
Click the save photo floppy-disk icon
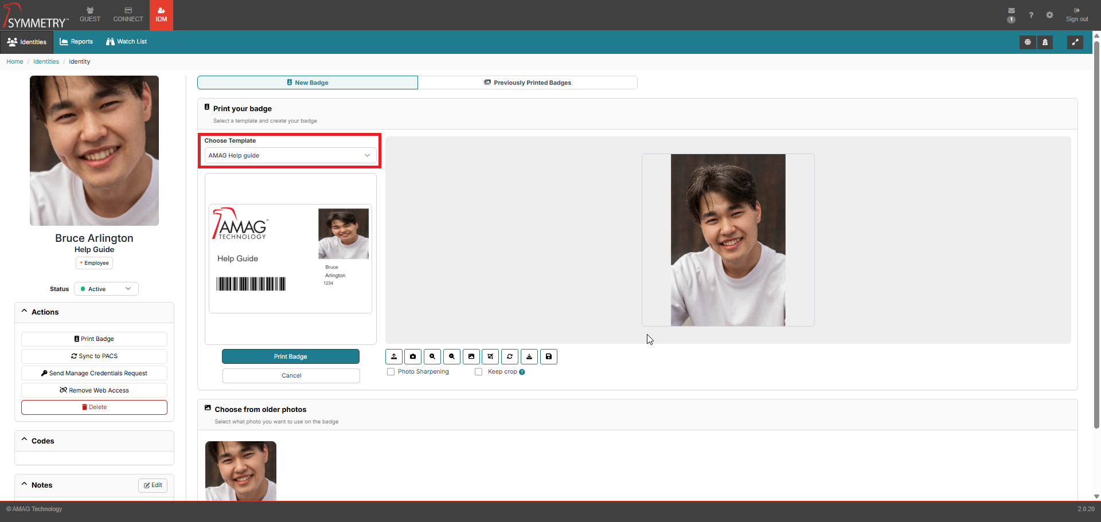click(x=549, y=356)
